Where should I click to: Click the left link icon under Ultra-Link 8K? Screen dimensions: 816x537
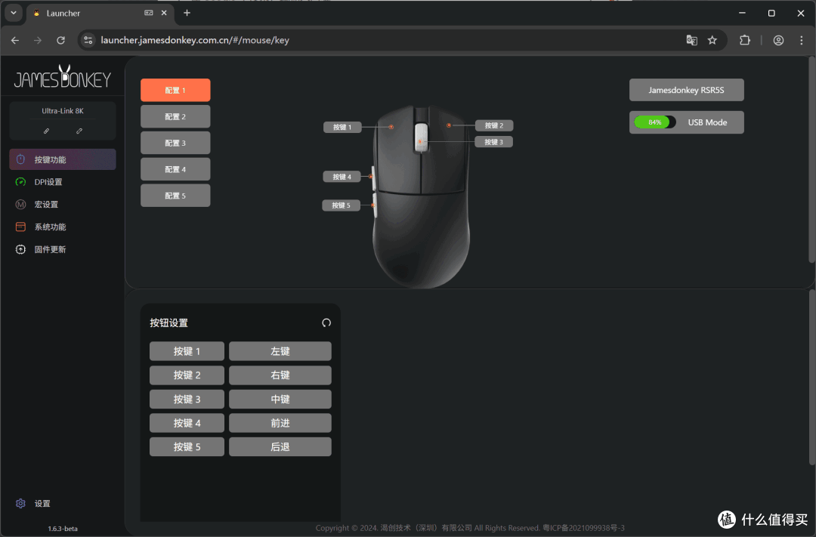click(46, 131)
